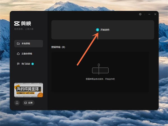Click the user profile avatar icon

[x=17, y=103]
